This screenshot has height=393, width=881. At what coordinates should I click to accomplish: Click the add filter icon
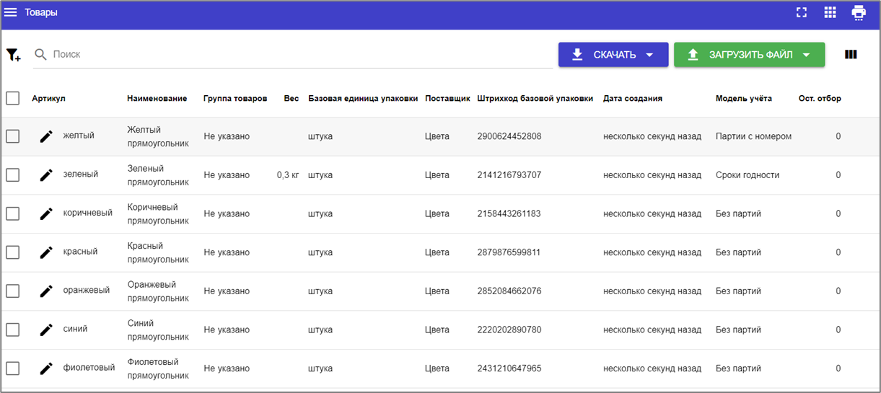tap(13, 55)
